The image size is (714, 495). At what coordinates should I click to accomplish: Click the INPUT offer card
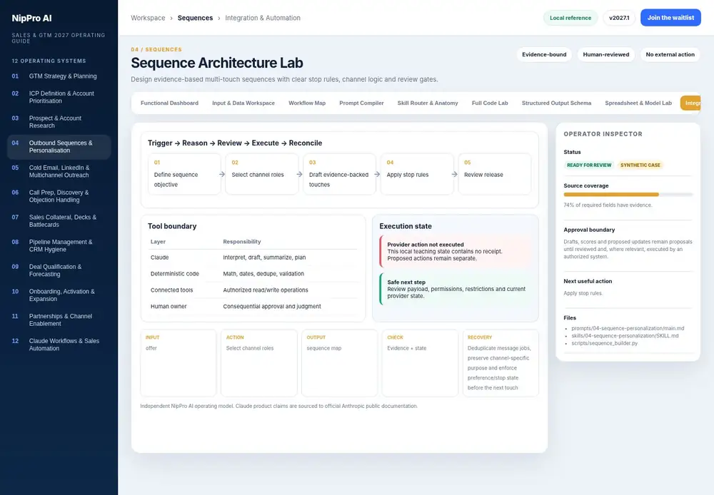click(x=178, y=363)
